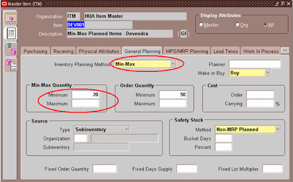The image size is (293, 182).
Task: Click the Cost Carrying percent field
Action: pos(260,103)
